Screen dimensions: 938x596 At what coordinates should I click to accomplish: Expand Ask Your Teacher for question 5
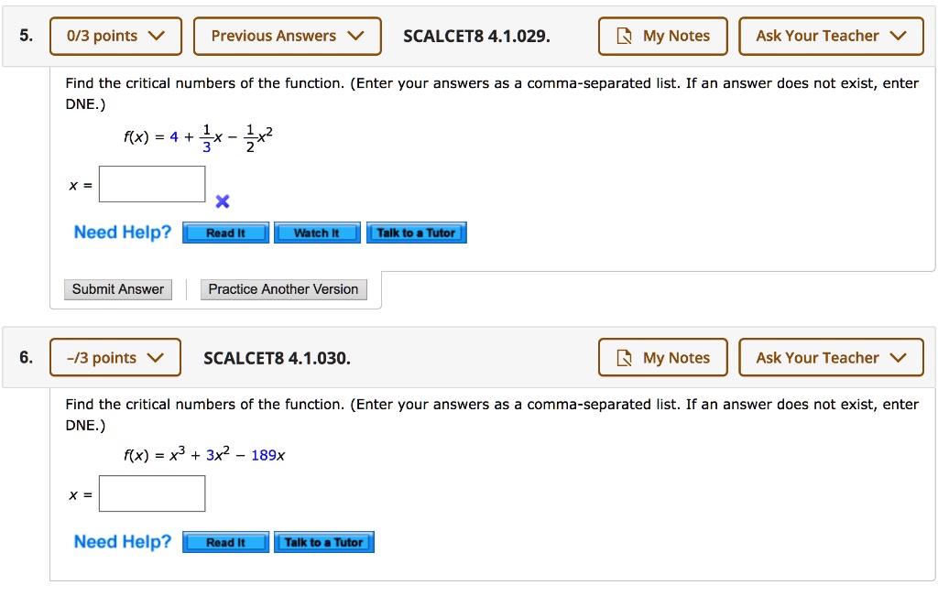831,36
